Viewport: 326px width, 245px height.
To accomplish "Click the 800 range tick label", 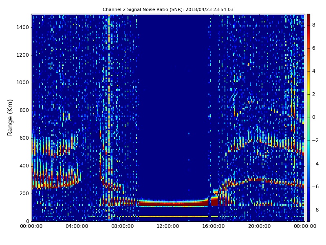I will (x=24, y=110).
